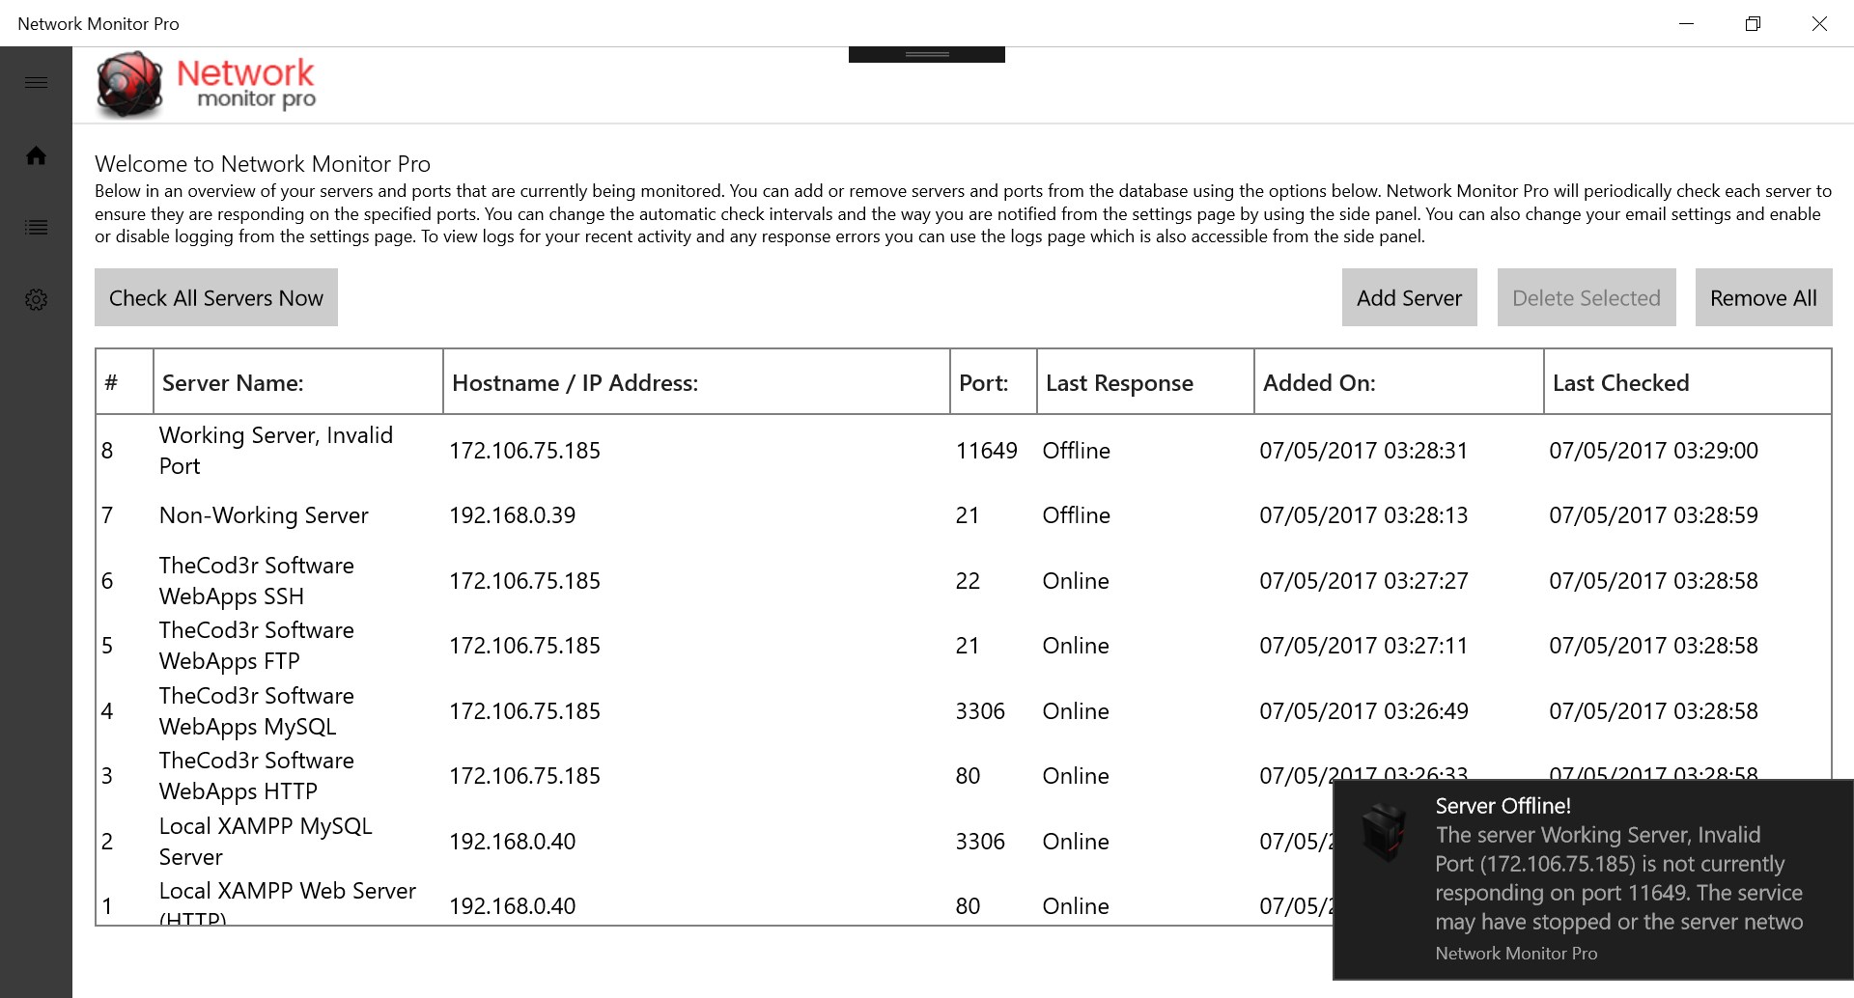This screenshot has height=998, width=1854.
Task: Select the Local XAMPP MySQL Server row
Action: point(715,842)
